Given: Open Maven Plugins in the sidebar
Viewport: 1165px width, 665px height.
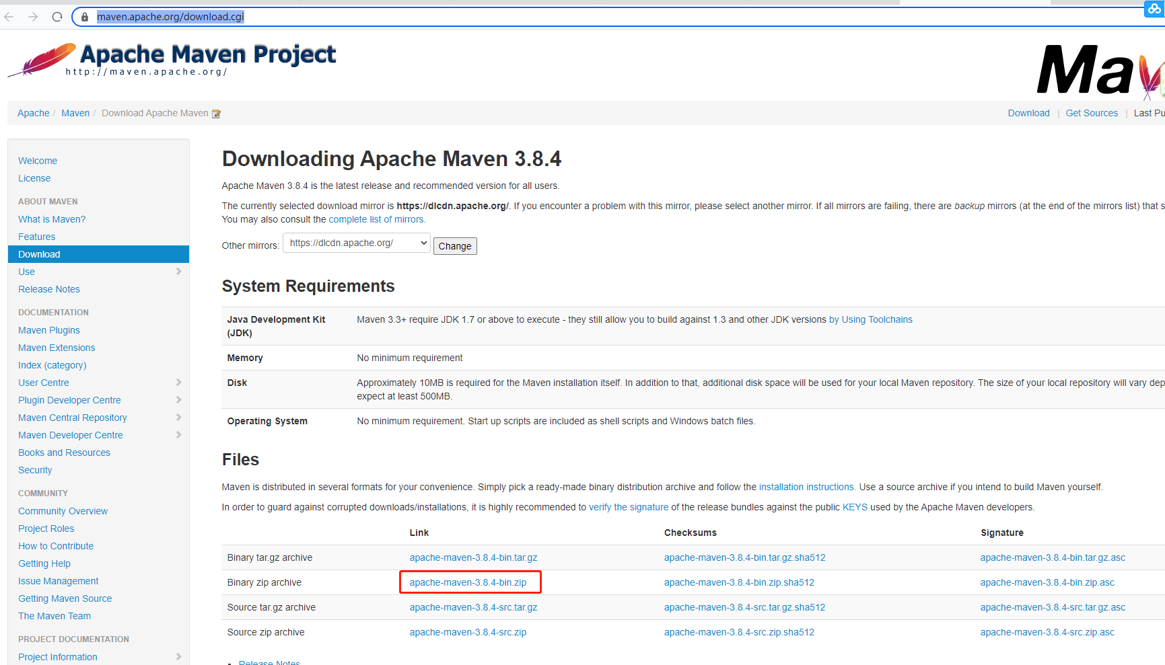Looking at the screenshot, I should pos(49,330).
